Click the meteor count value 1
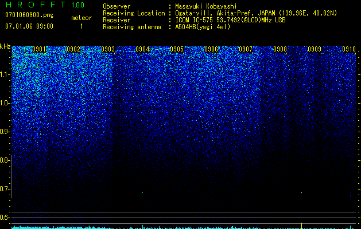The height and width of the screenshot is (229, 361). pyautogui.click(x=81, y=26)
